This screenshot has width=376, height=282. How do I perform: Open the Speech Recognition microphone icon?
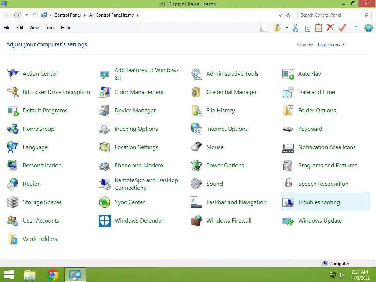(x=288, y=184)
